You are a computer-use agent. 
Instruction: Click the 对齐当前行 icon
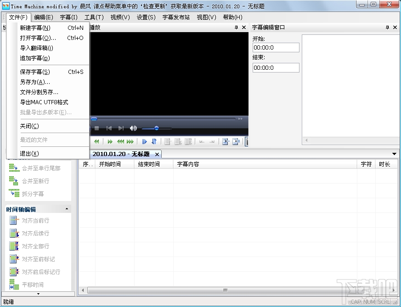point(14,220)
